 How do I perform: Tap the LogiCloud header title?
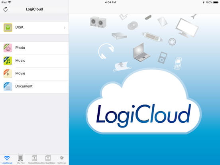(x=34, y=9)
